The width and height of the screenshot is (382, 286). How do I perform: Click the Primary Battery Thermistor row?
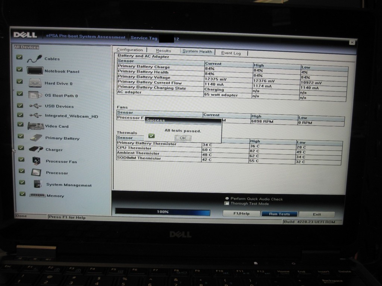230,145
